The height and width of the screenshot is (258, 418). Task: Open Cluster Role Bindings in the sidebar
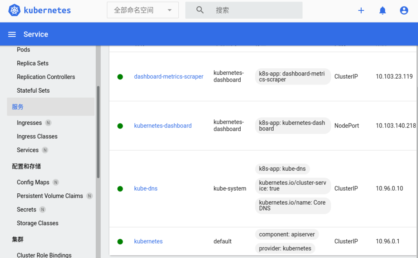[x=44, y=255]
